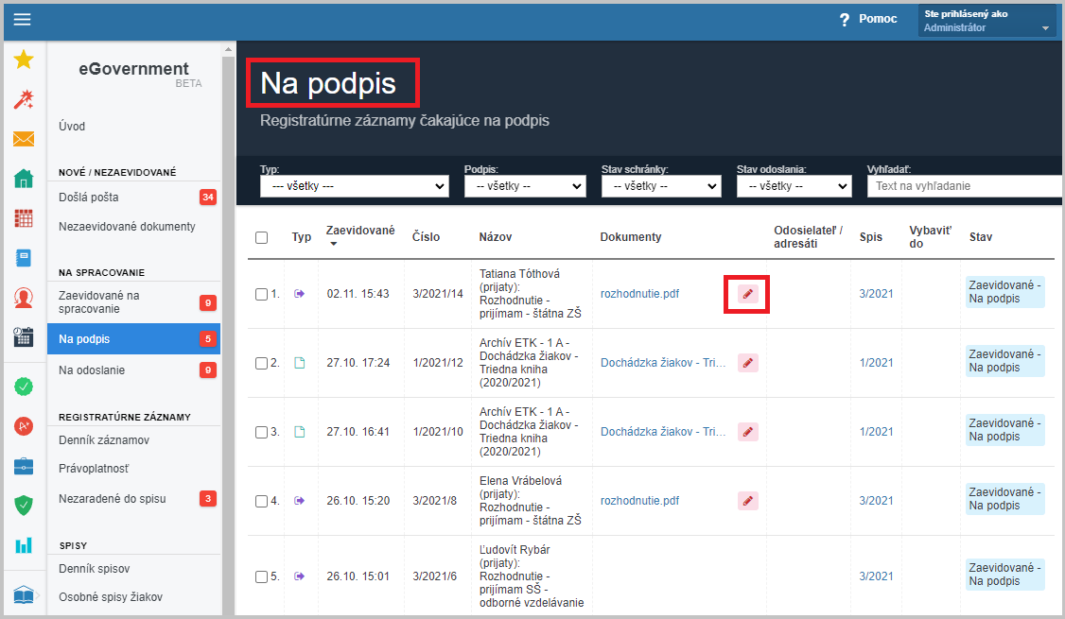This screenshot has width=1065, height=619.
Task: Open the blue open-book sidebar icon
Action: point(24,594)
